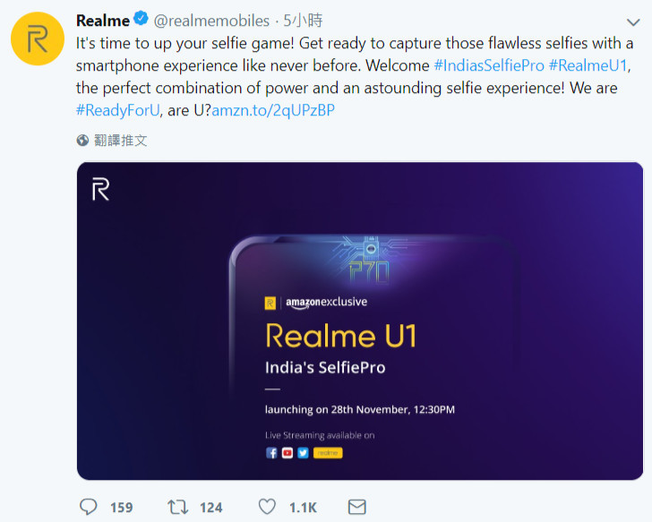Screen dimensions: 652x522
Task: Open Realme's yellow profile avatar
Action: [37, 39]
